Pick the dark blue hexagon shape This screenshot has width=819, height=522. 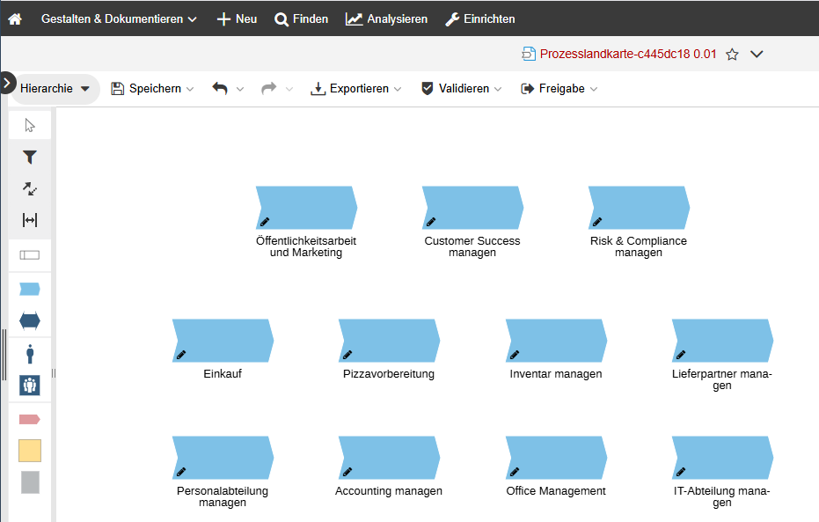point(30,320)
